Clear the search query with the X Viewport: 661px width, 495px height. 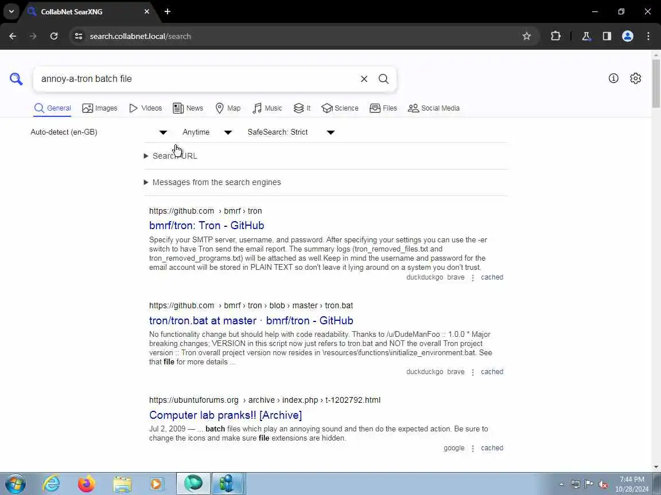[x=364, y=78]
